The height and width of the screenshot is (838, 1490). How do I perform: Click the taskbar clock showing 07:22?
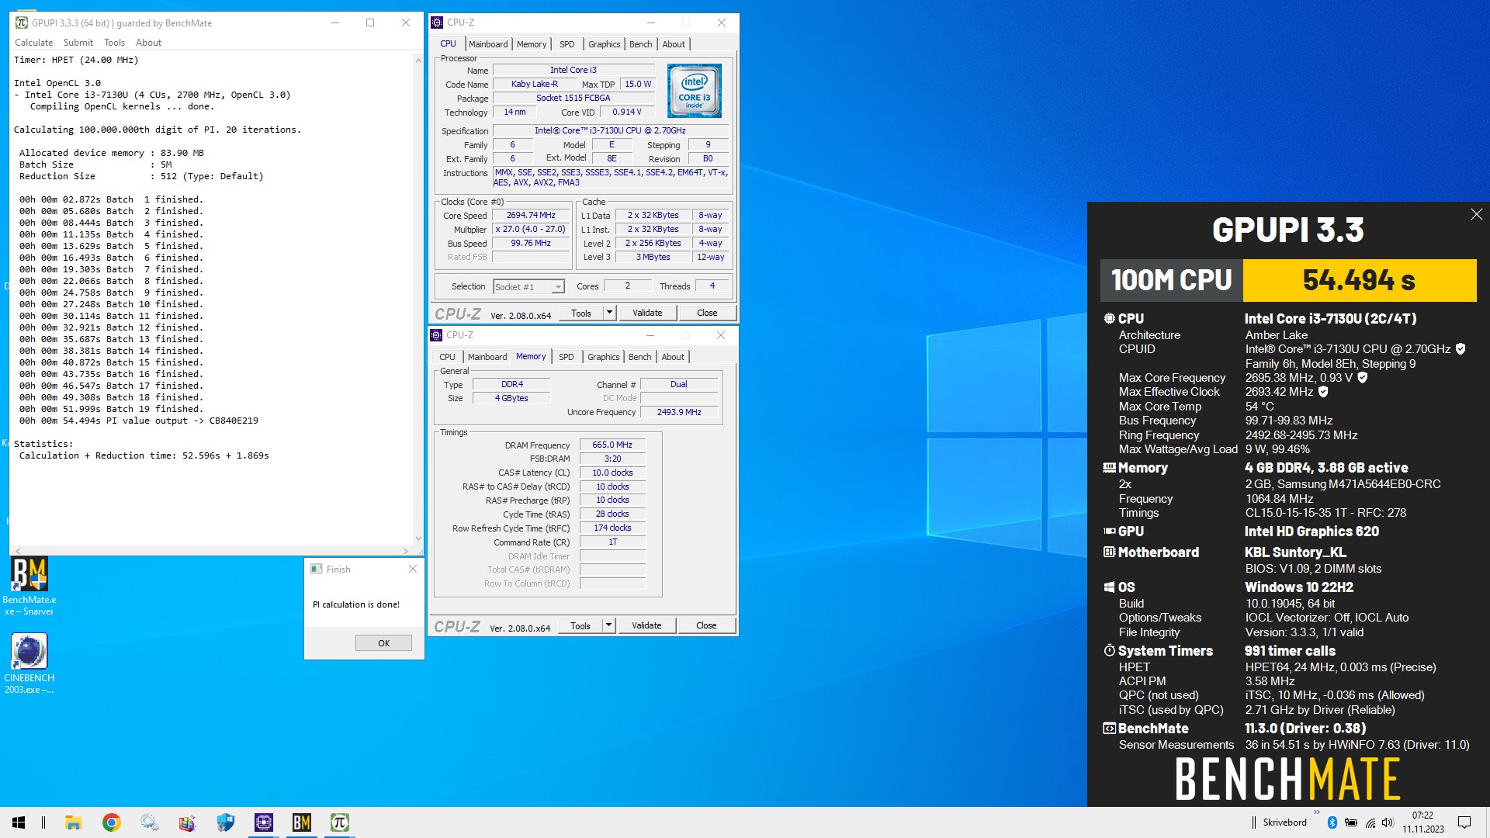pyautogui.click(x=1422, y=822)
